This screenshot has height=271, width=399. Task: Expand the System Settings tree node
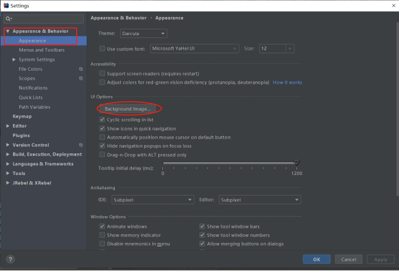pyautogui.click(x=14, y=60)
